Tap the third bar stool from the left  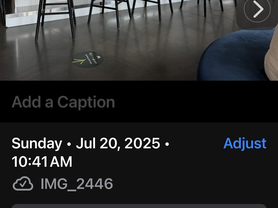(152, 10)
